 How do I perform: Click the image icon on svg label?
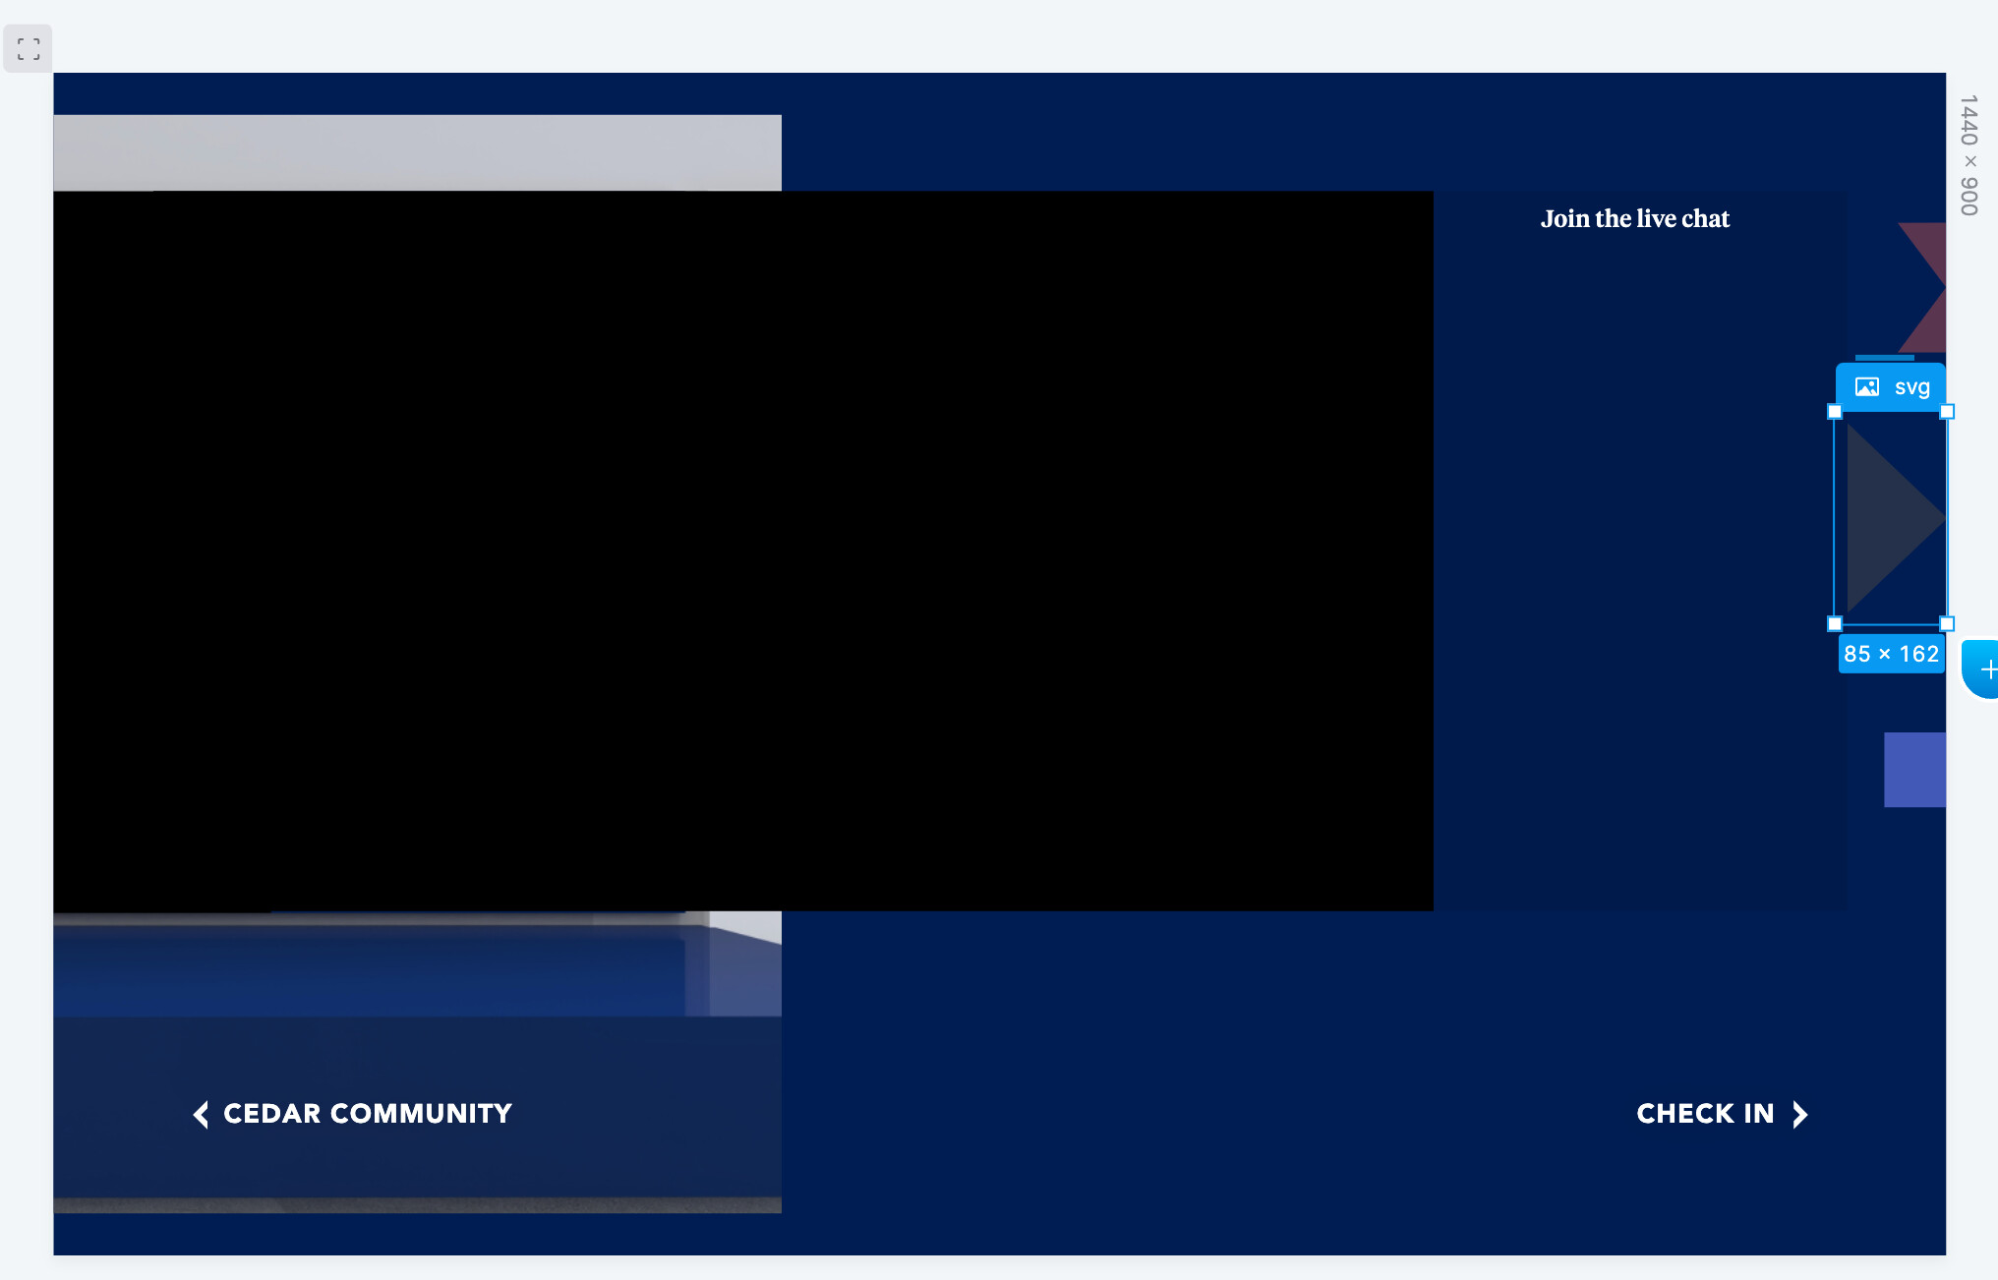1866,387
